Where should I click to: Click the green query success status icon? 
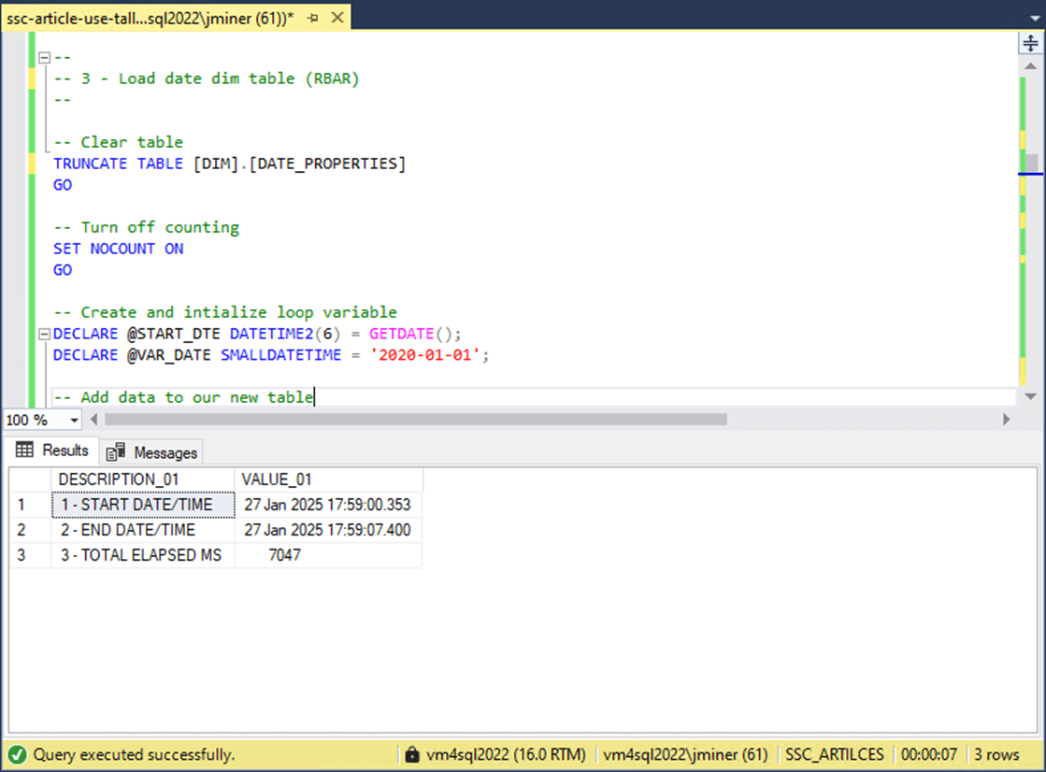[17, 754]
